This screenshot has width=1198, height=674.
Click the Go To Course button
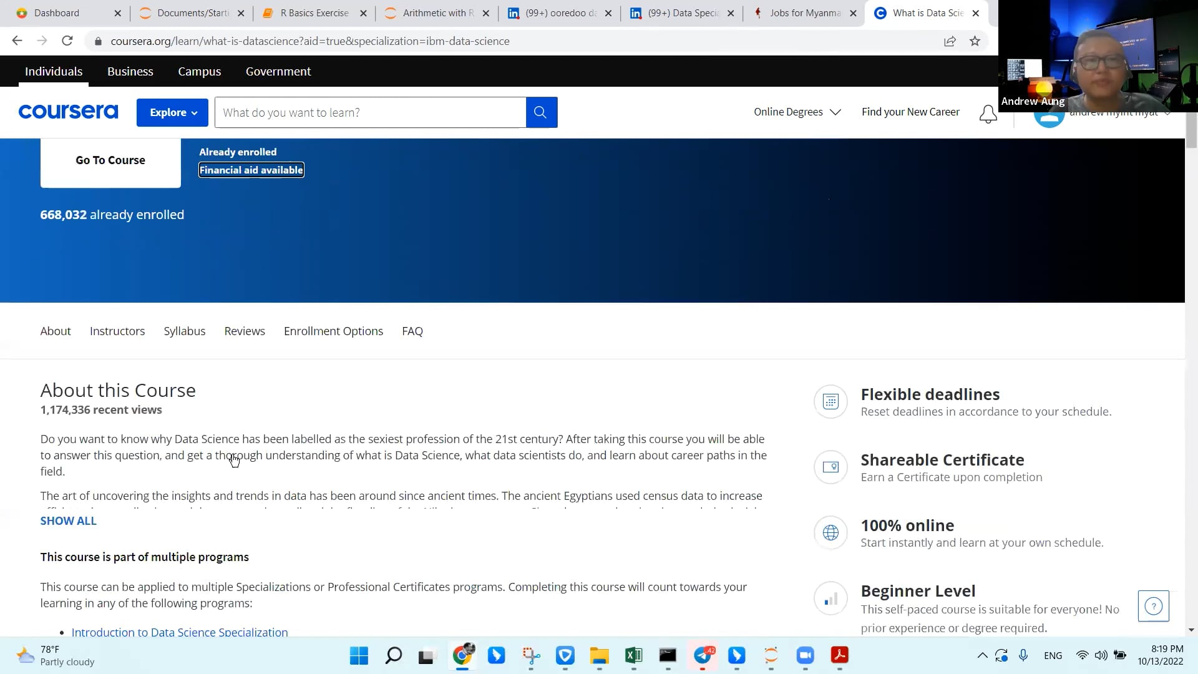click(x=110, y=160)
